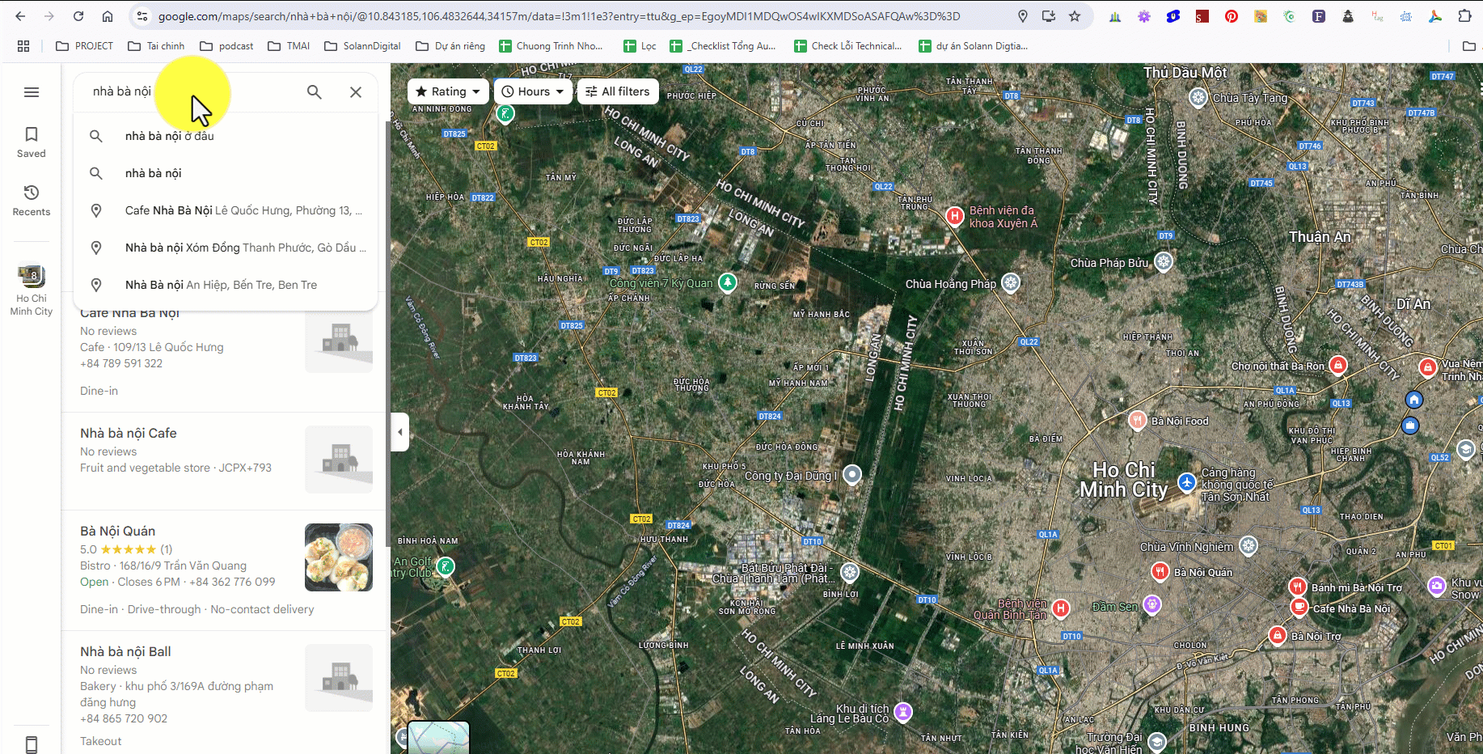Open the browser extensions puzzle icon
This screenshot has height=754, width=1483.
click(x=1464, y=16)
